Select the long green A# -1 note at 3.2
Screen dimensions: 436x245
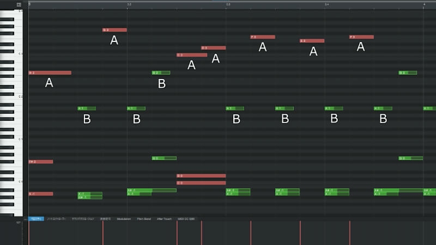click(152, 190)
